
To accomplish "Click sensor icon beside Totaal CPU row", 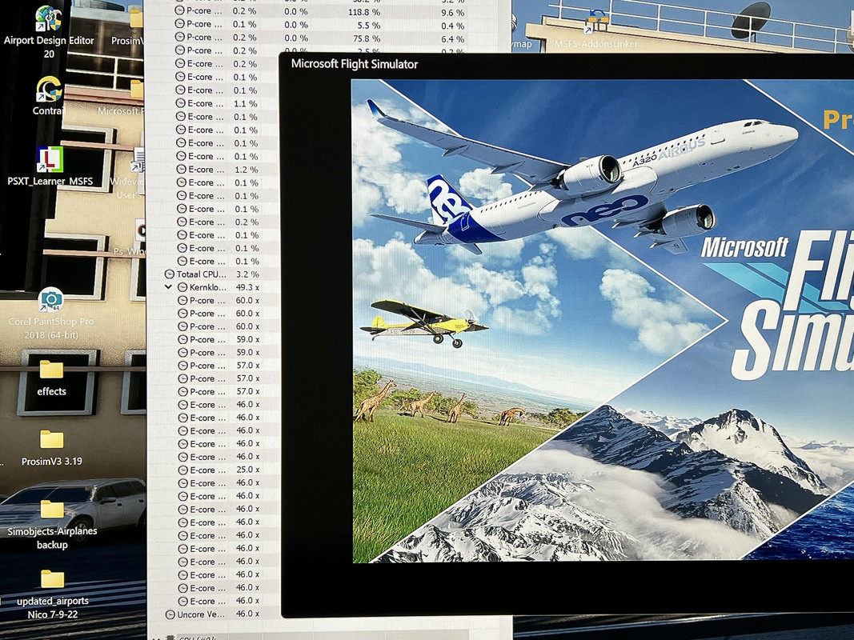I will 170,274.
